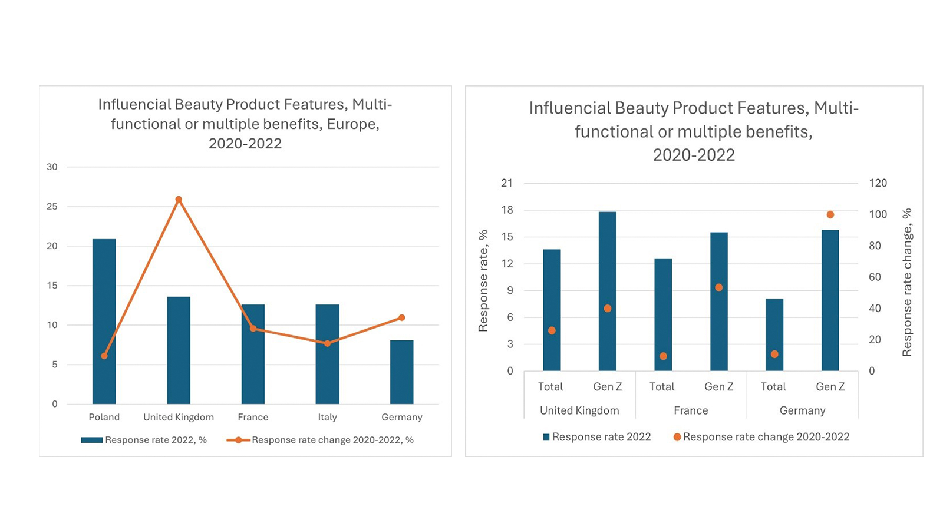Select the orange marker on the Poland bar
The height and width of the screenshot is (530, 943).
click(104, 356)
